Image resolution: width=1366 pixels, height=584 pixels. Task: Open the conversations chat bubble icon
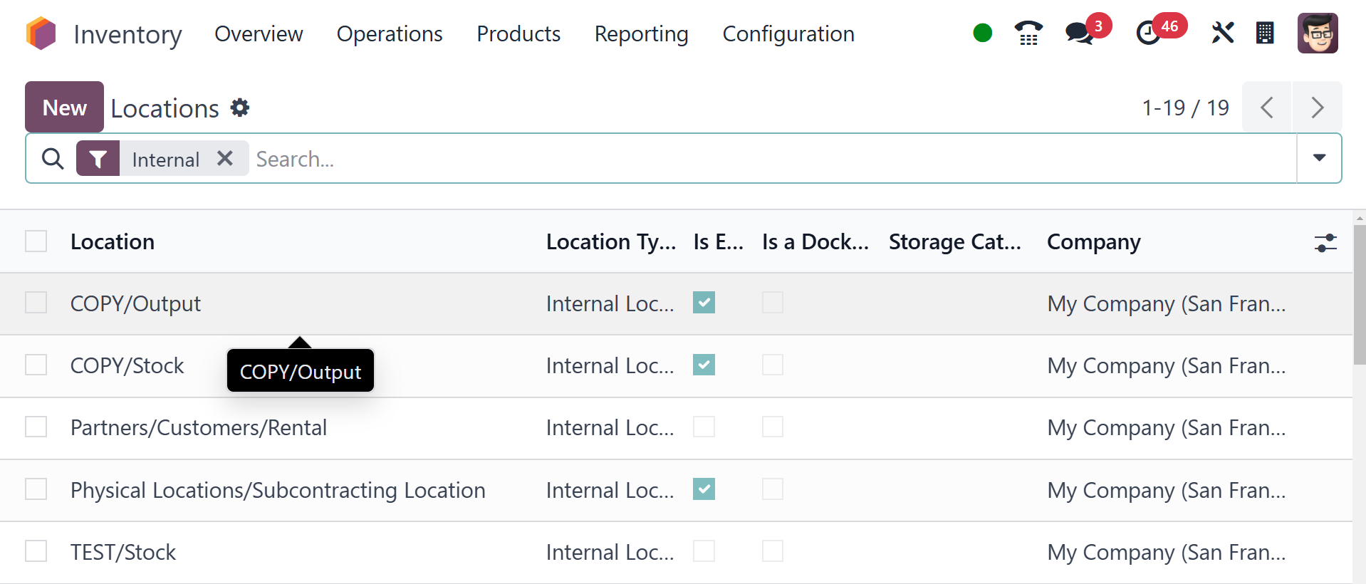[1080, 33]
